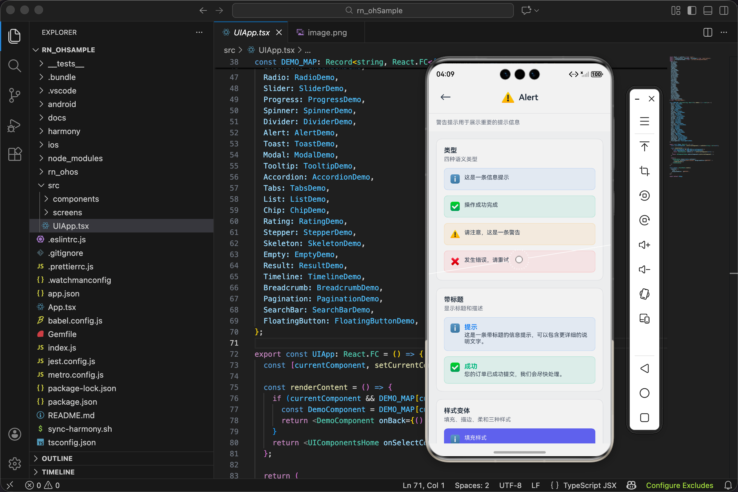Screen dimensions: 738x492
Task: Switch to the image.png tab
Action: tap(327, 33)
